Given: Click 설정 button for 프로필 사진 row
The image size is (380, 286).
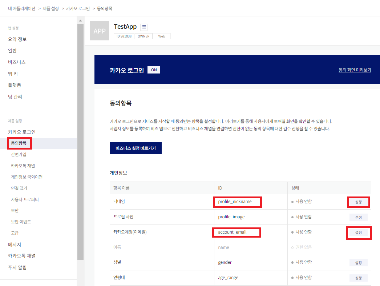Looking at the screenshot, I should [x=359, y=217].
